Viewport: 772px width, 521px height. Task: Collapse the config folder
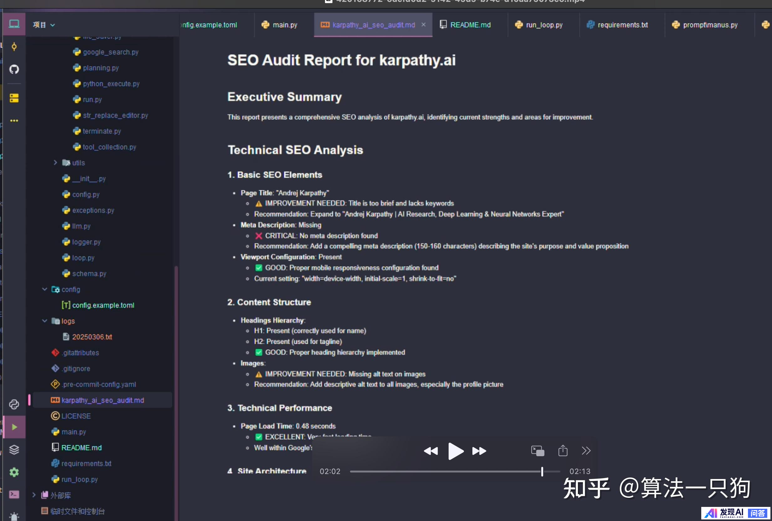click(x=44, y=289)
